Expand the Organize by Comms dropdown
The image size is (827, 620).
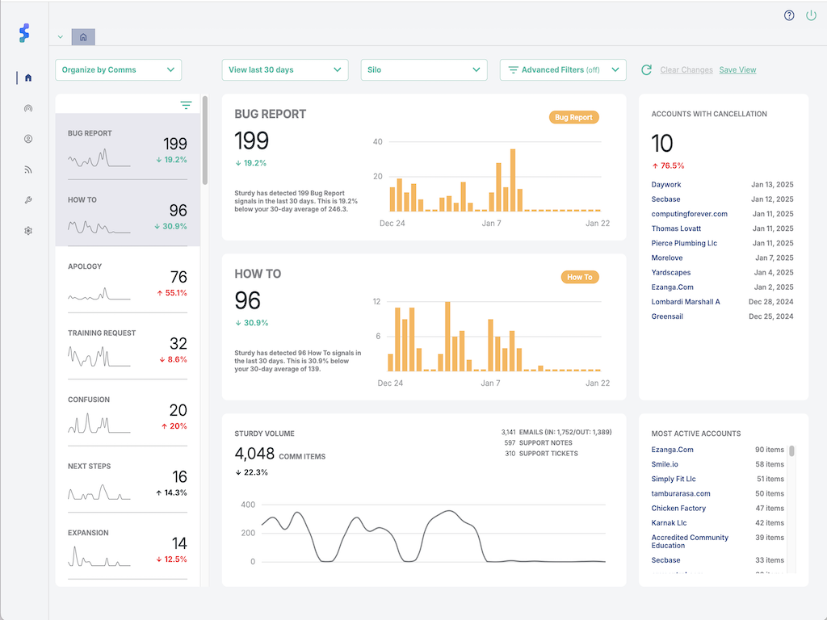pos(118,70)
